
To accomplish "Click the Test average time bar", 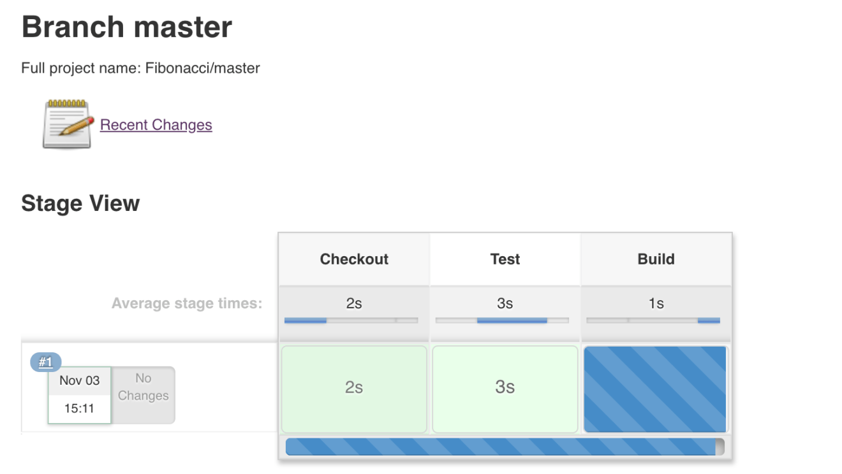I will click(502, 320).
